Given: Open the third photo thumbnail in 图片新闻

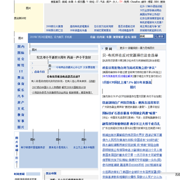Looking at the screenshot, I should click(84, 139).
